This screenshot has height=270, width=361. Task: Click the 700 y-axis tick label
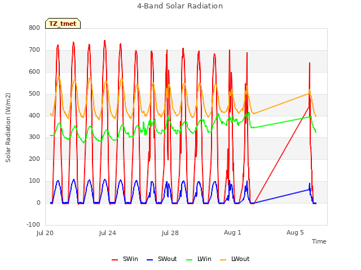[x=34, y=50]
